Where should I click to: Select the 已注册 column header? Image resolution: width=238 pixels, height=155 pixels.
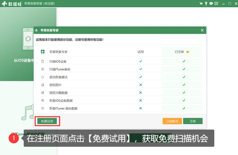pyautogui.click(x=179, y=52)
